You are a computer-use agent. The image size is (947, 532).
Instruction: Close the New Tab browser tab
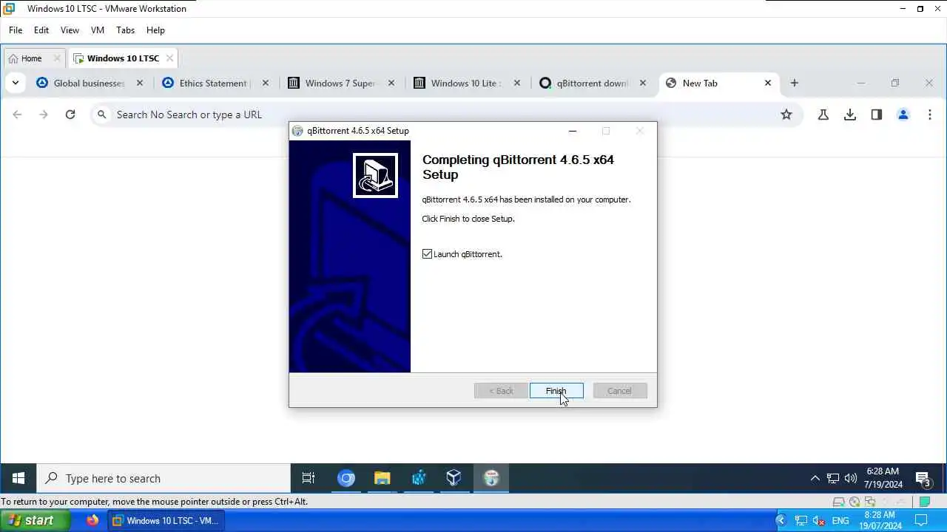tap(768, 83)
